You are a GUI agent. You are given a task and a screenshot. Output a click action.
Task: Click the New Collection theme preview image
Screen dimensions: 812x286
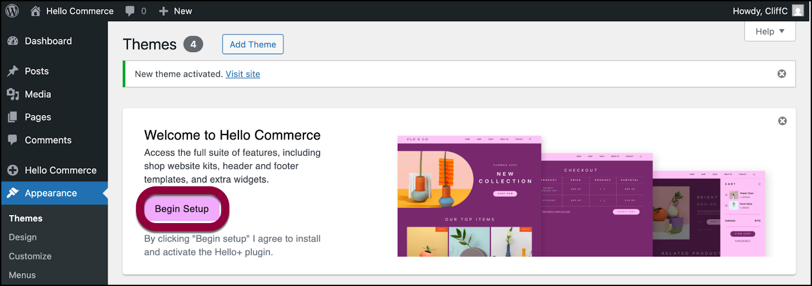pyautogui.click(x=469, y=196)
